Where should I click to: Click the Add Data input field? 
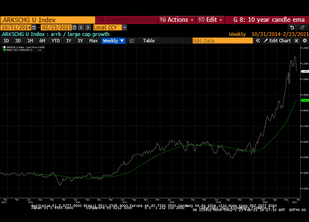pyautogui.click(x=223, y=41)
